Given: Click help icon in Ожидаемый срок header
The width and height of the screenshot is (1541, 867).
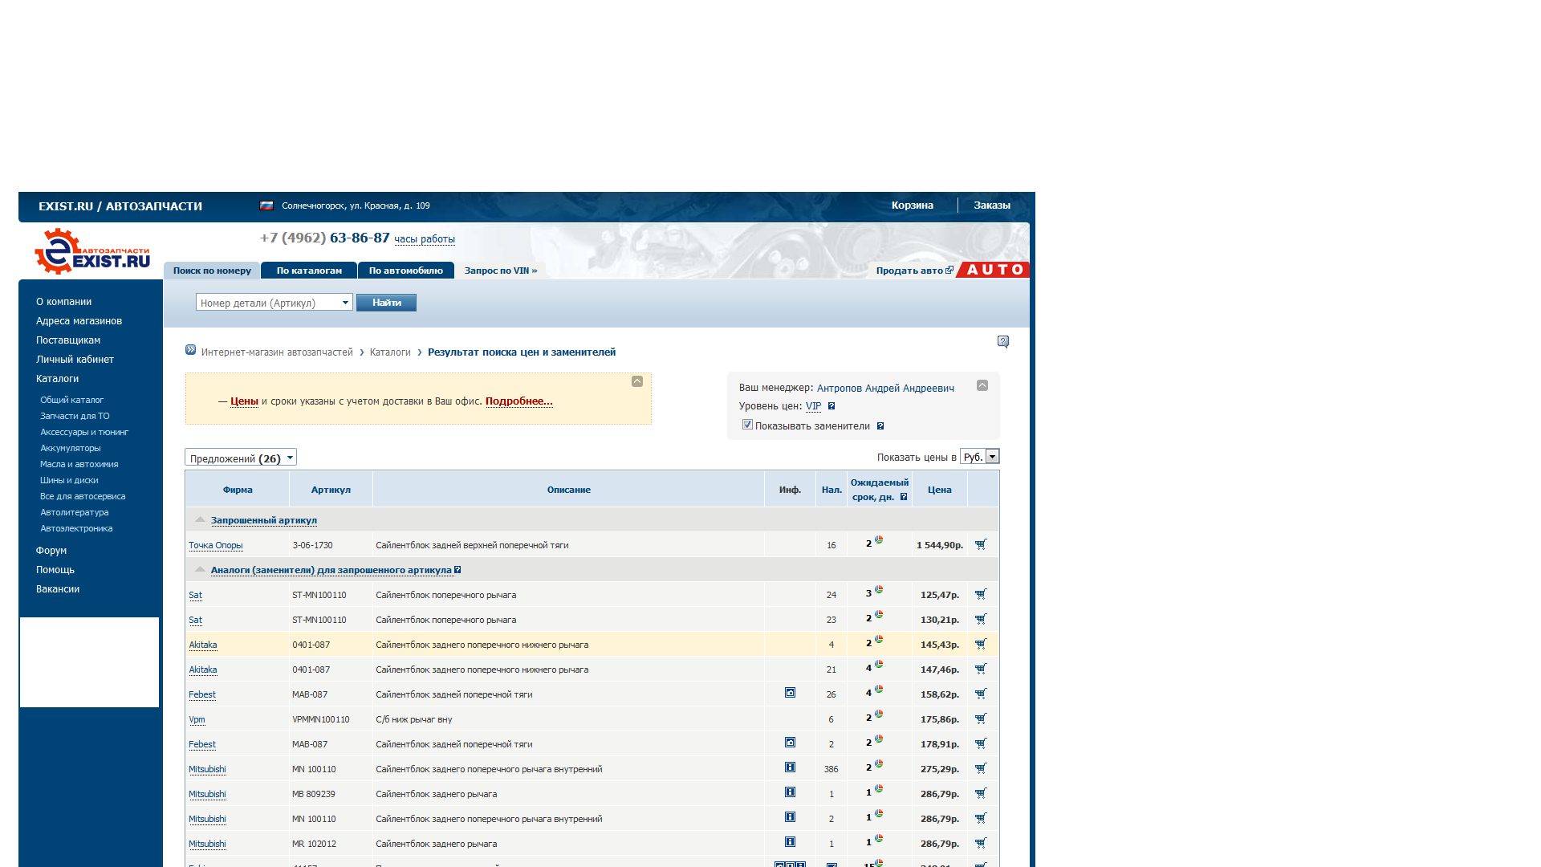Looking at the screenshot, I should click(904, 497).
